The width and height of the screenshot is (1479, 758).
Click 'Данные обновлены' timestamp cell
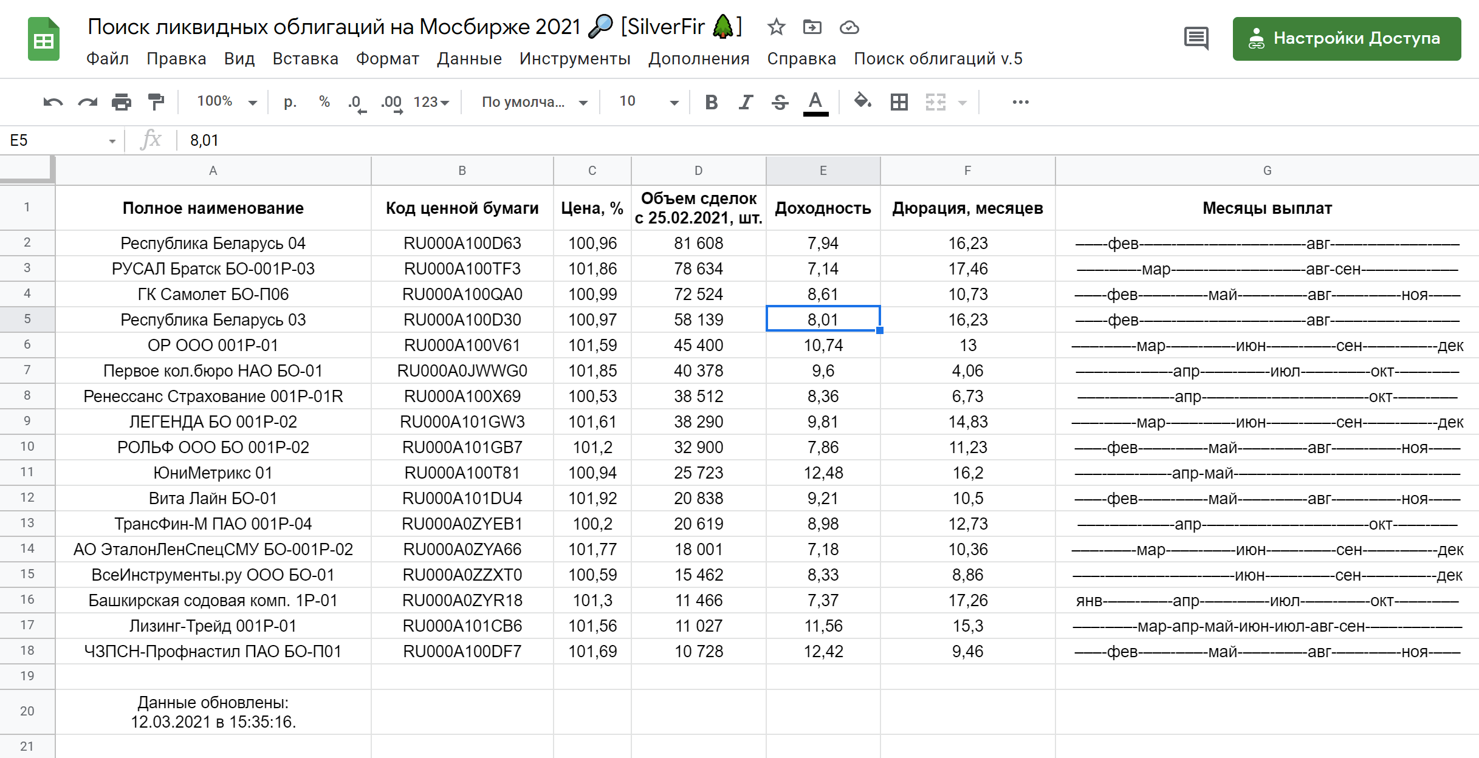[x=213, y=712]
